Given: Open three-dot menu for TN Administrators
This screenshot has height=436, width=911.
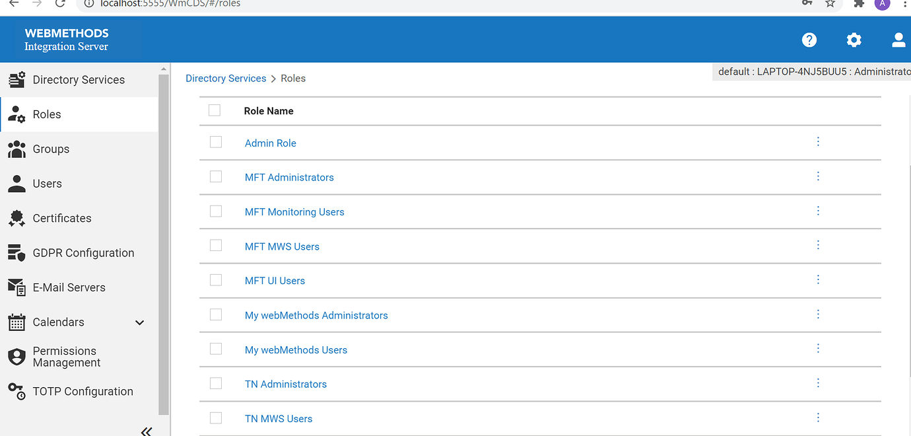Looking at the screenshot, I should [818, 383].
